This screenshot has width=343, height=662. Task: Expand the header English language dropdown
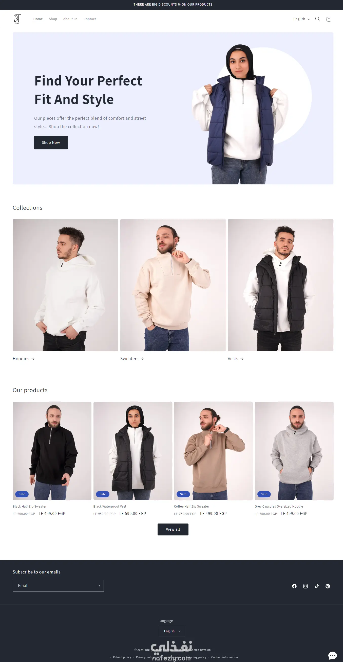pyautogui.click(x=302, y=19)
